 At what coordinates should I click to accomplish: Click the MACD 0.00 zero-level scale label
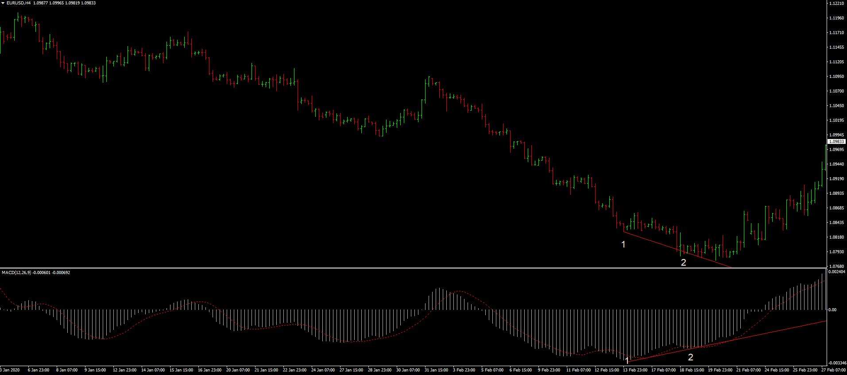[x=832, y=310]
